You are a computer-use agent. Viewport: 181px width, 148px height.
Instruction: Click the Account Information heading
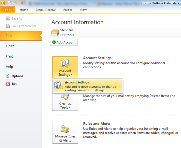coord(77,22)
